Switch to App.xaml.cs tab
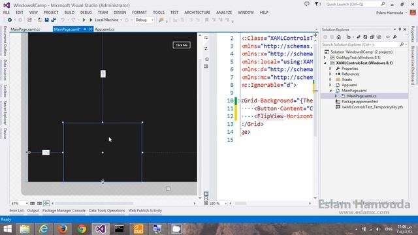This screenshot has width=418, height=235. 104,29
